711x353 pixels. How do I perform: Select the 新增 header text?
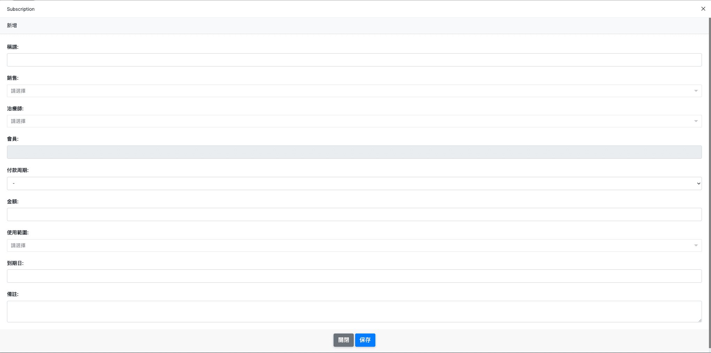coord(11,25)
